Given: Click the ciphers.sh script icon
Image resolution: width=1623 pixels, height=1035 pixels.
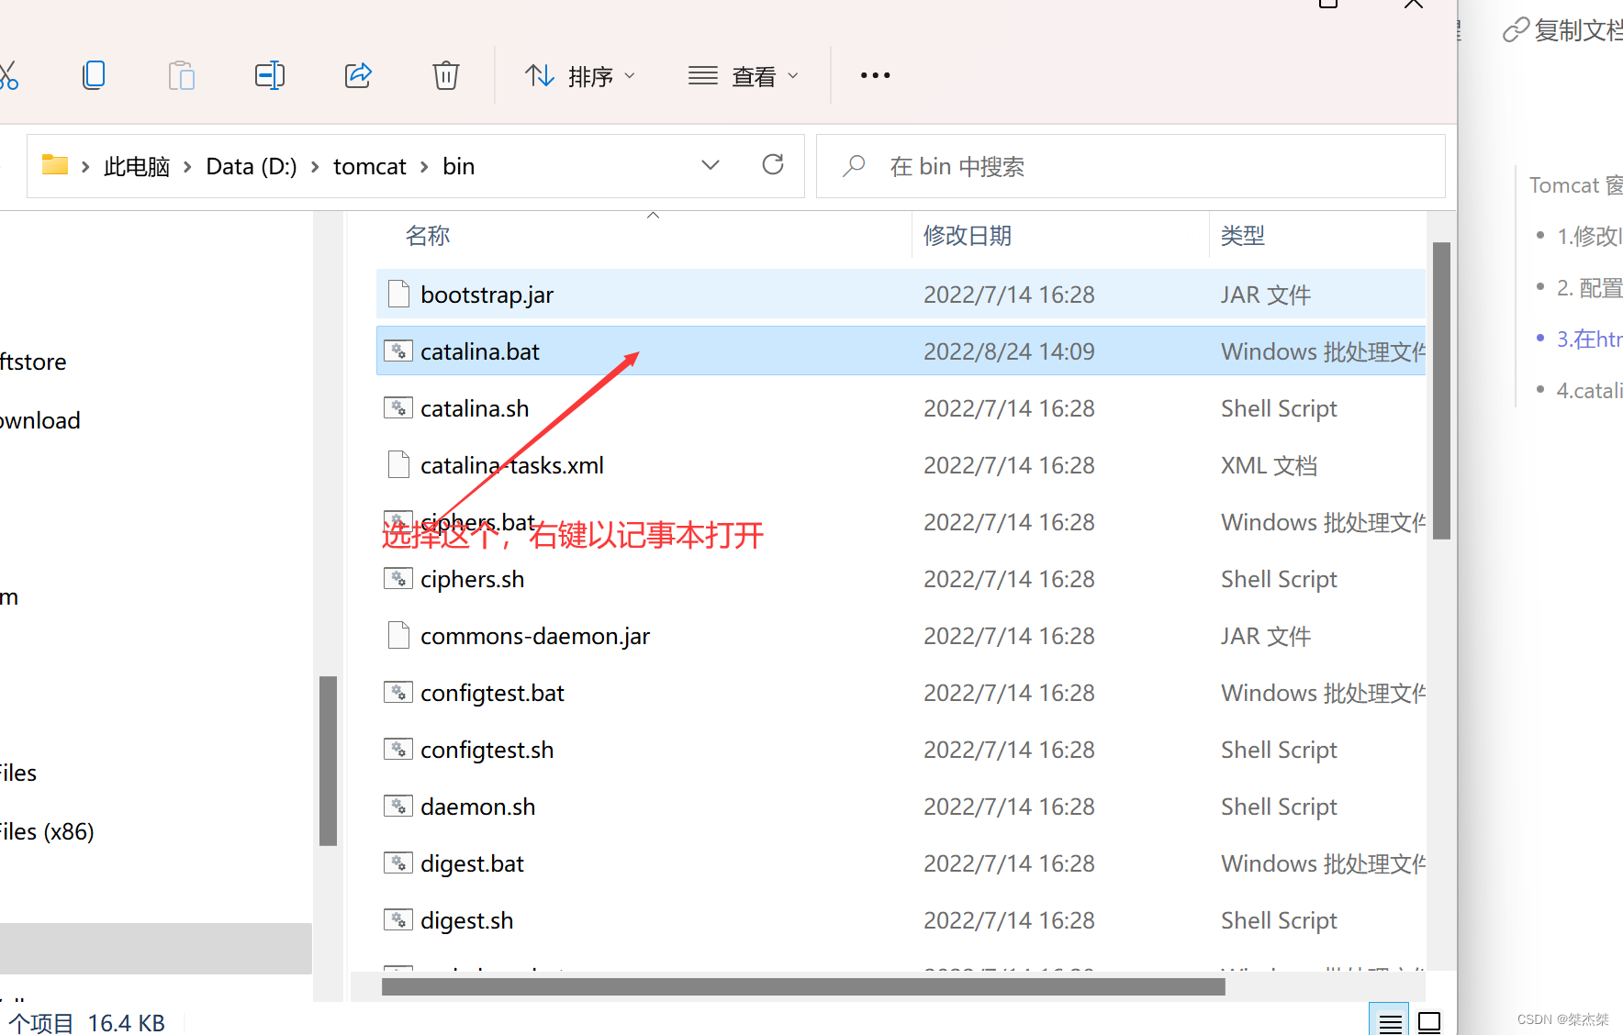Looking at the screenshot, I should 398,578.
